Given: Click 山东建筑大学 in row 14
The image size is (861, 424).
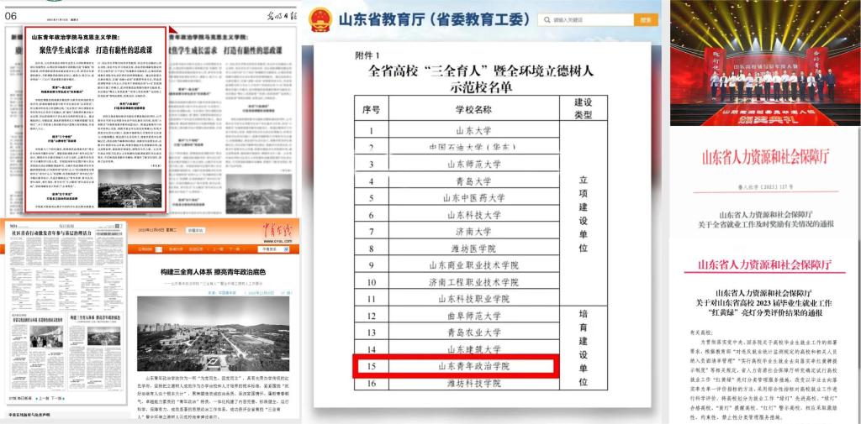Looking at the screenshot, I should tap(473, 348).
